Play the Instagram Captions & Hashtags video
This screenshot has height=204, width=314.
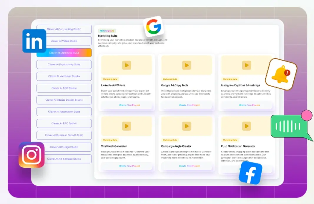(247, 65)
